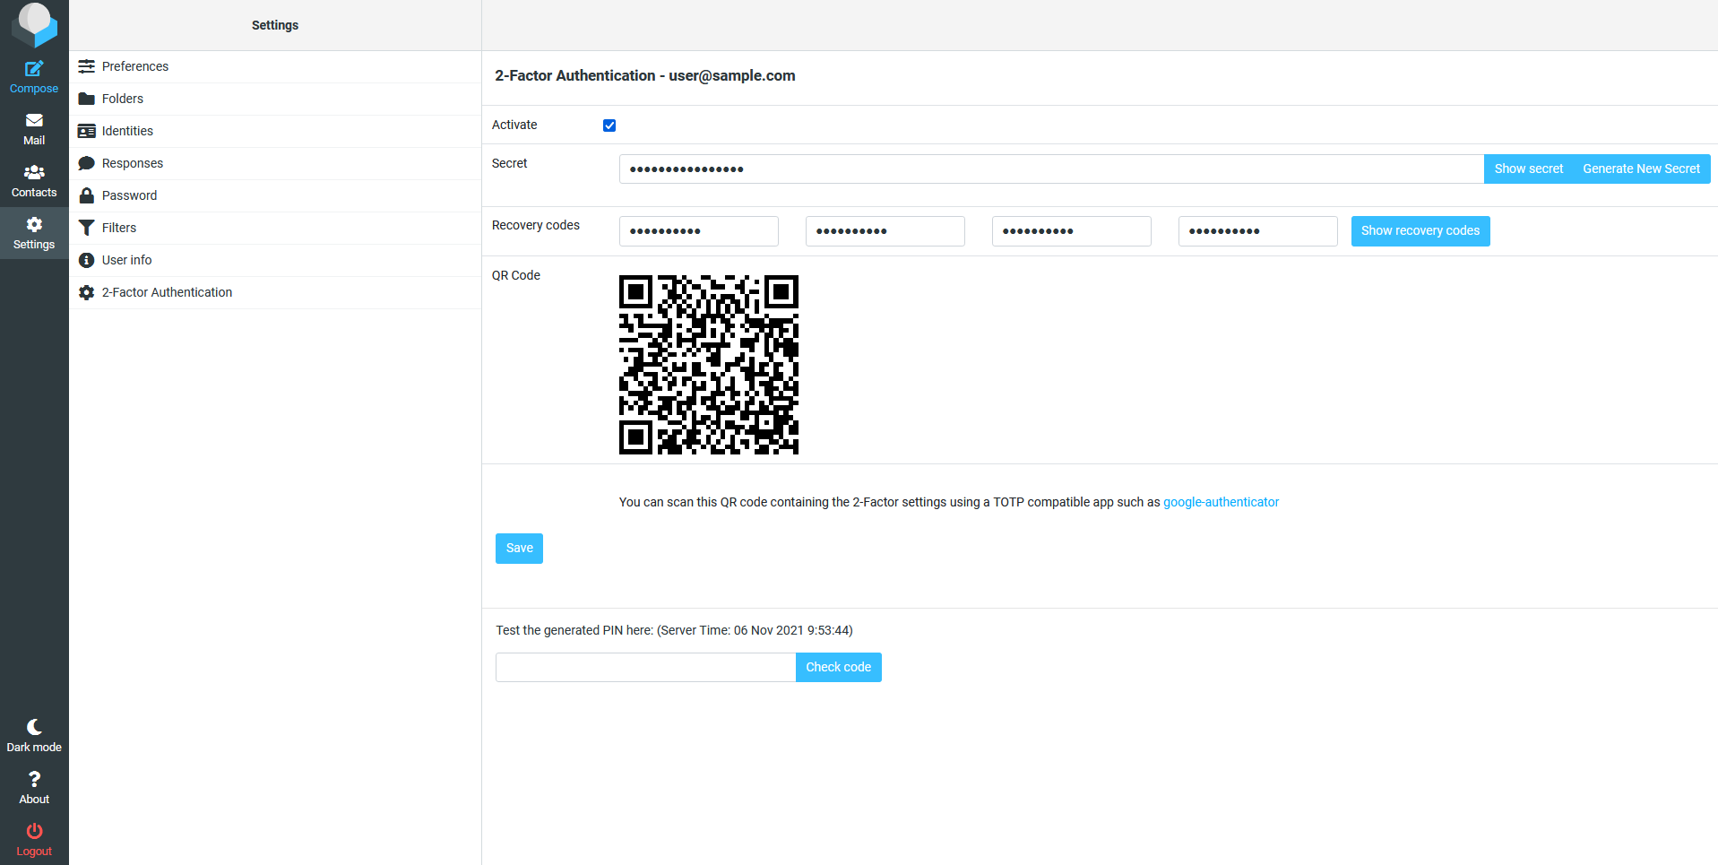Focus the Secret input field

pos(1051,169)
